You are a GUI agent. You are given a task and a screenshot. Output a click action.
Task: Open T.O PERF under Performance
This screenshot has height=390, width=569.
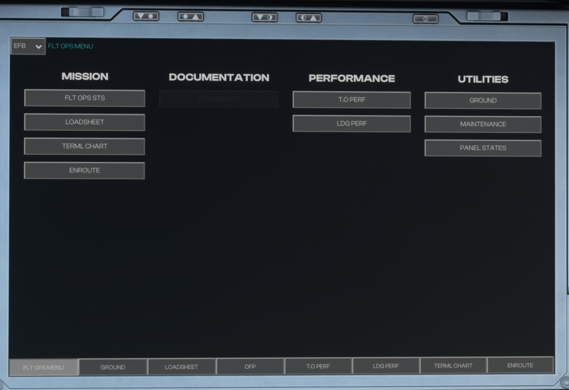point(351,100)
